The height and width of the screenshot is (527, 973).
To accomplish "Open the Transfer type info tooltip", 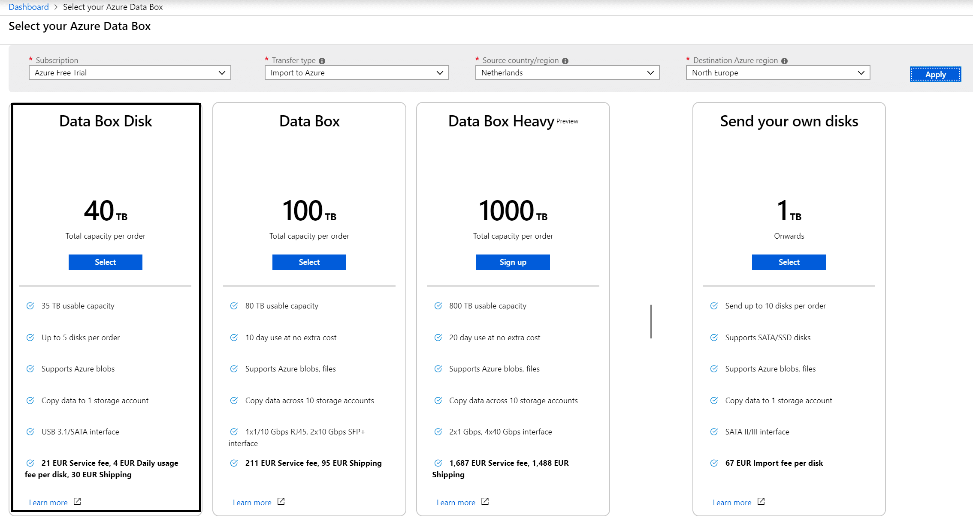I will click(x=322, y=60).
